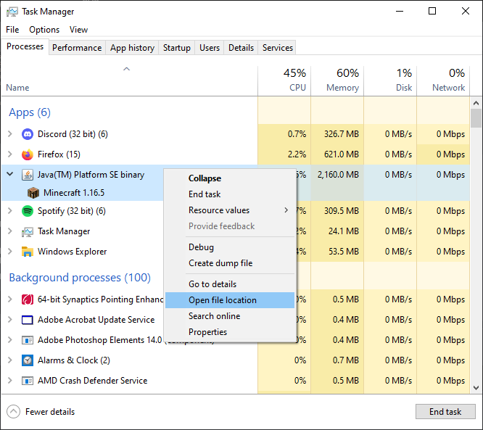Select Create dump file
This screenshot has height=430, width=483.
[230, 263]
